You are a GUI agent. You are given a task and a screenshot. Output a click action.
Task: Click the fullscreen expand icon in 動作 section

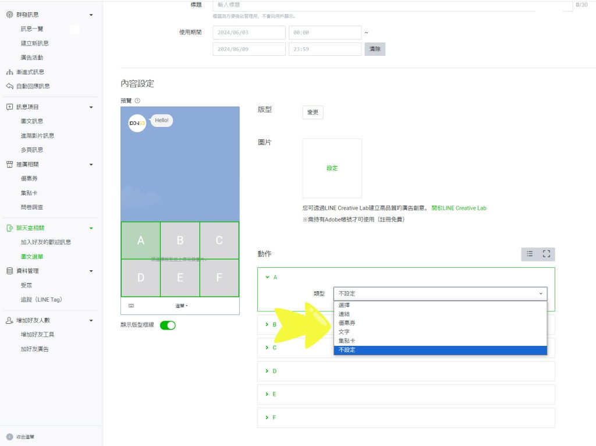pos(546,254)
